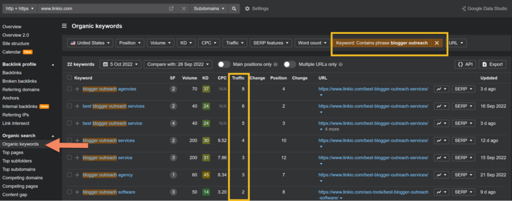Collapse the Backlink profile section

point(53,64)
